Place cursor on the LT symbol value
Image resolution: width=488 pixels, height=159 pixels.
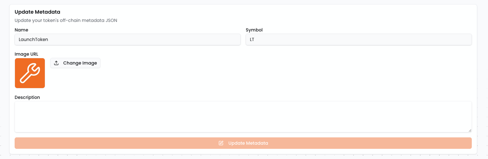click(252, 40)
